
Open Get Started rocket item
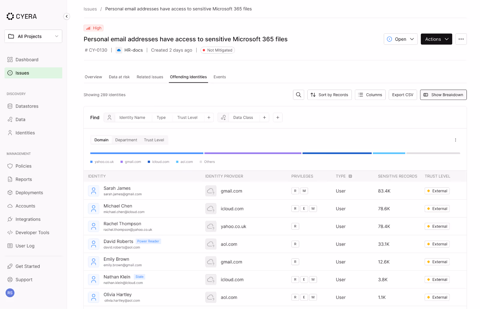point(33,266)
